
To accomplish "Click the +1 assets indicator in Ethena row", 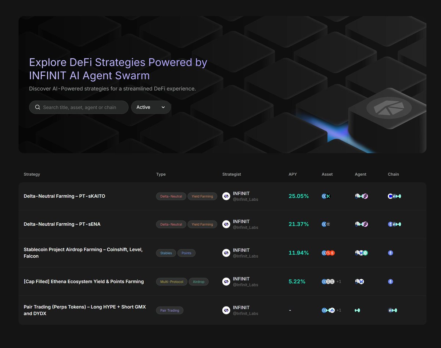I will pos(338,281).
